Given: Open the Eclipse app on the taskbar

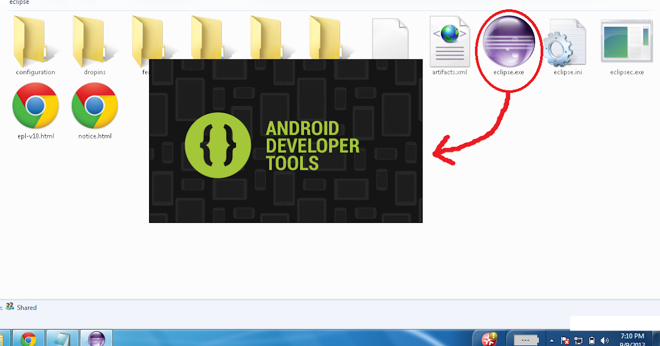Looking at the screenshot, I should (x=96, y=338).
